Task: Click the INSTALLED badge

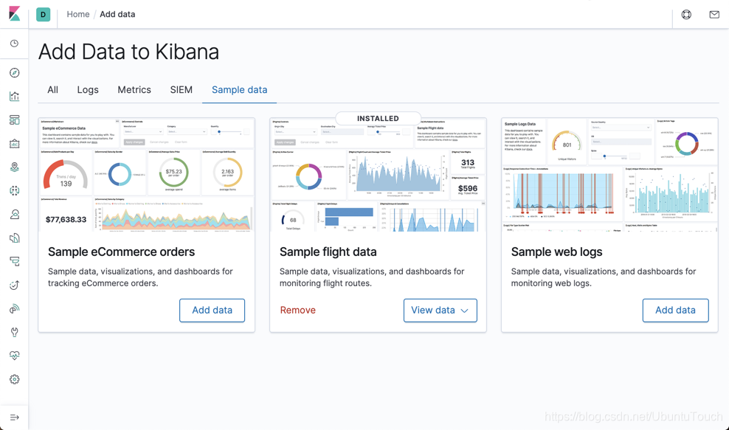Action: click(378, 119)
